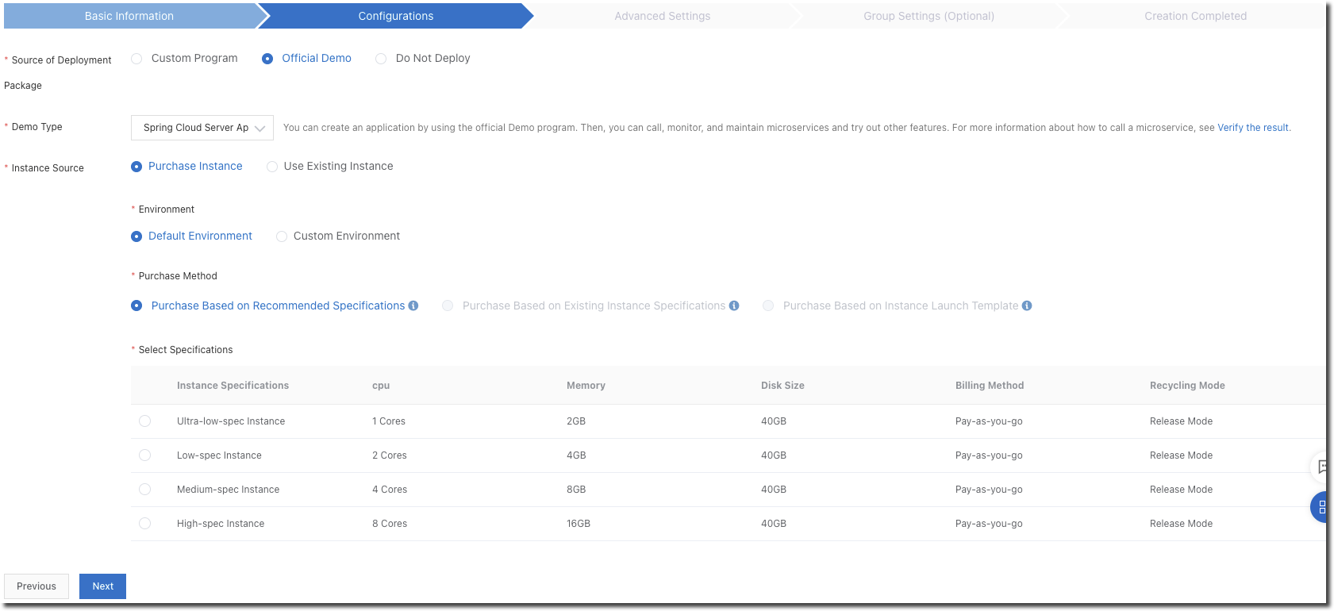The width and height of the screenshot is (1334, 611).
Task: Click the cpu column header
Action: (381, 386)
